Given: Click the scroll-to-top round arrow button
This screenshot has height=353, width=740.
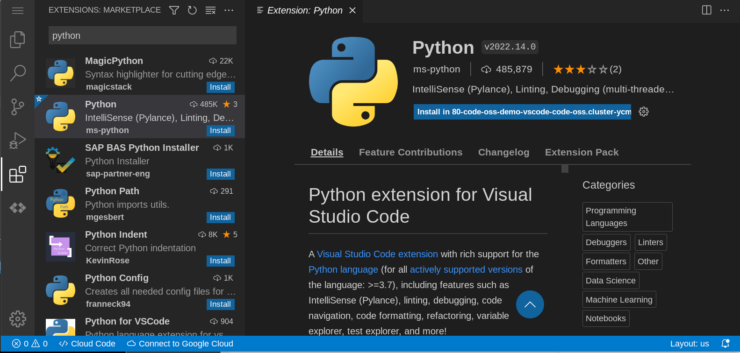Looking at the screenshot, I should 530,304.
